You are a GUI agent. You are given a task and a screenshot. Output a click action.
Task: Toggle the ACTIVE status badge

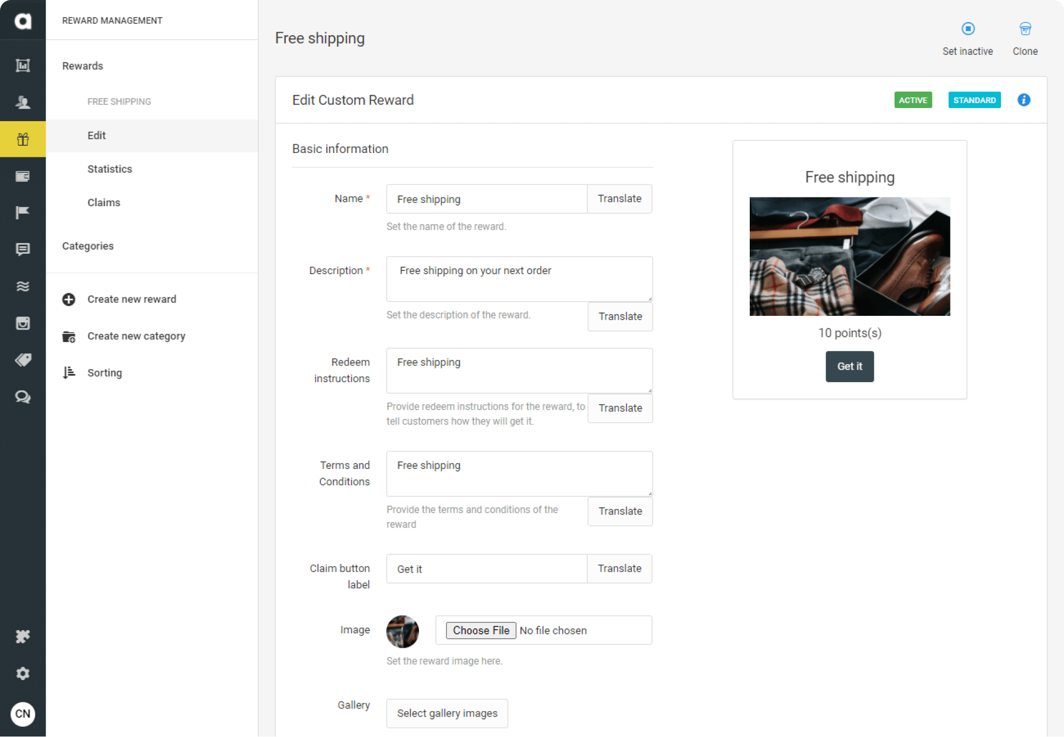click(913, 100)
